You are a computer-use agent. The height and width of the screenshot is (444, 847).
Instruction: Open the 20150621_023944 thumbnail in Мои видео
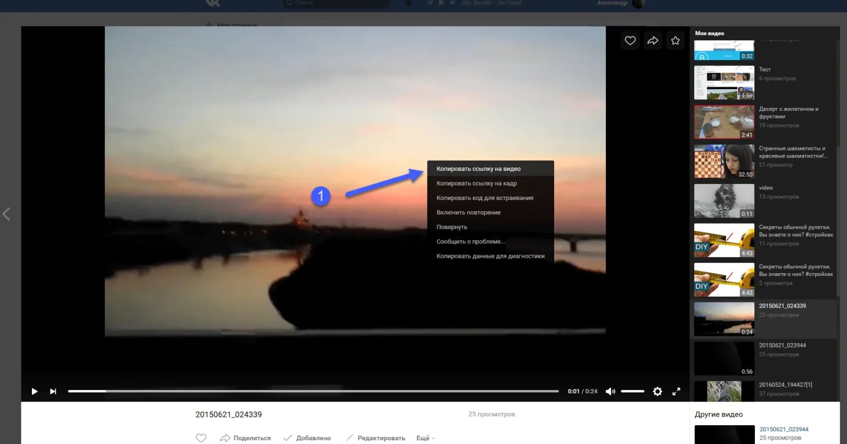[x=724, y=359]
